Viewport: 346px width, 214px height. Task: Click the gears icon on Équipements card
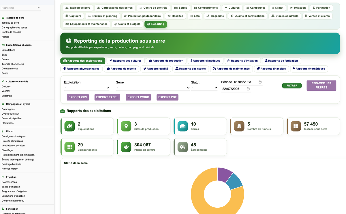tap(183, 147)
